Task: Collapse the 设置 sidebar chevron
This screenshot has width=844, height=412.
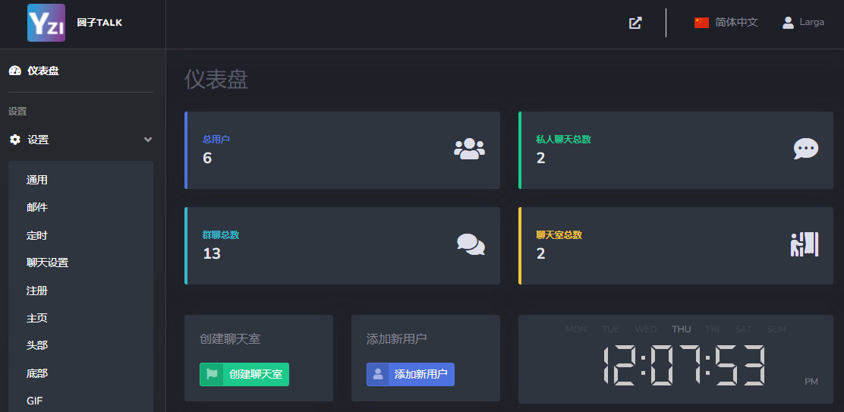Action: (x=148, y=140)
